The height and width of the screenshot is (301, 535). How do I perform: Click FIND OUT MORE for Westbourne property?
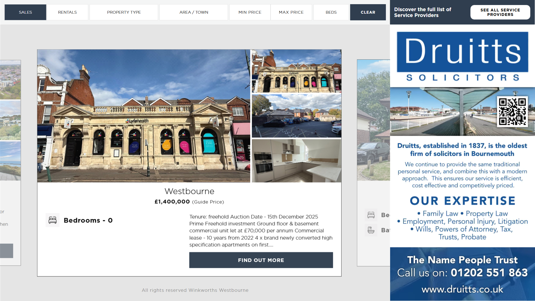pos(261,260)
